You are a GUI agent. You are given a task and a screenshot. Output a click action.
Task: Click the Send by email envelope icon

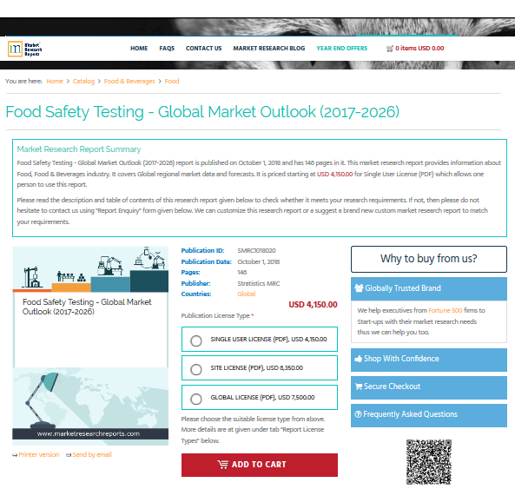[x=69, y=455]
